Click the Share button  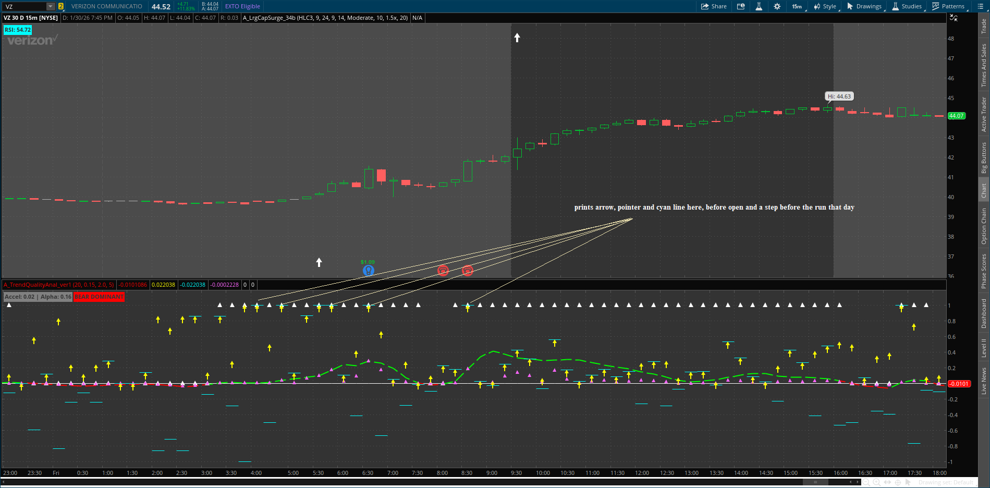coord(714,6)
